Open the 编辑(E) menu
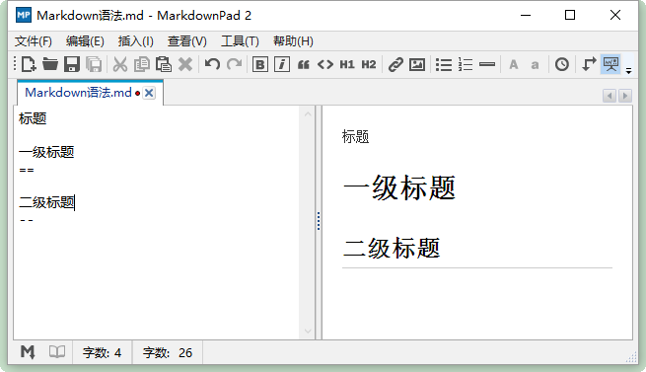 coord(85,41)
